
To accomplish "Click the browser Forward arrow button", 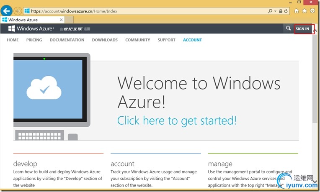I will click(x=18, y=11).
